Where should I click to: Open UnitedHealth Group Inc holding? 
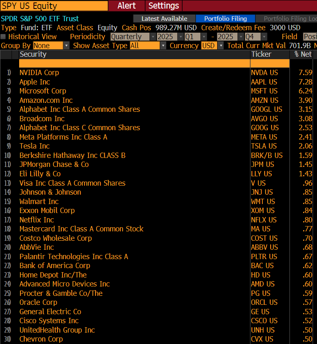[57, 330]
